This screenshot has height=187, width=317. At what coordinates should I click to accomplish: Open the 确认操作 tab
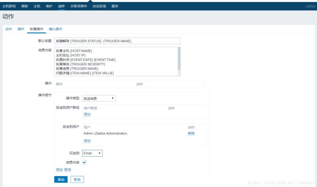coord(55,29)
